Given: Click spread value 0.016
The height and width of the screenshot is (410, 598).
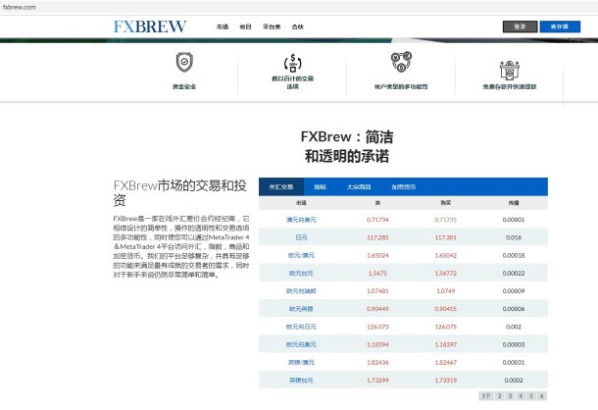Looking at the screenshot, I should (514, 237).
